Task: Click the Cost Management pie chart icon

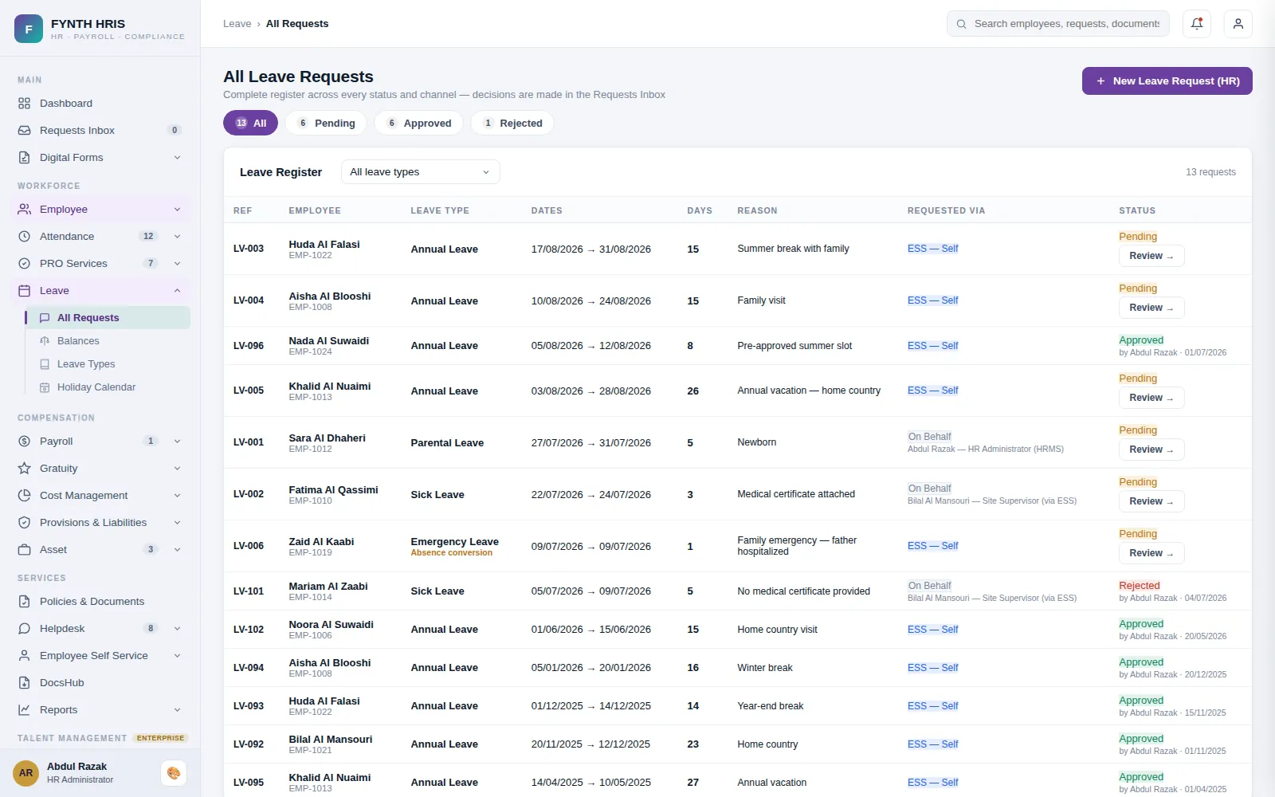Action: tap(25, 496)
